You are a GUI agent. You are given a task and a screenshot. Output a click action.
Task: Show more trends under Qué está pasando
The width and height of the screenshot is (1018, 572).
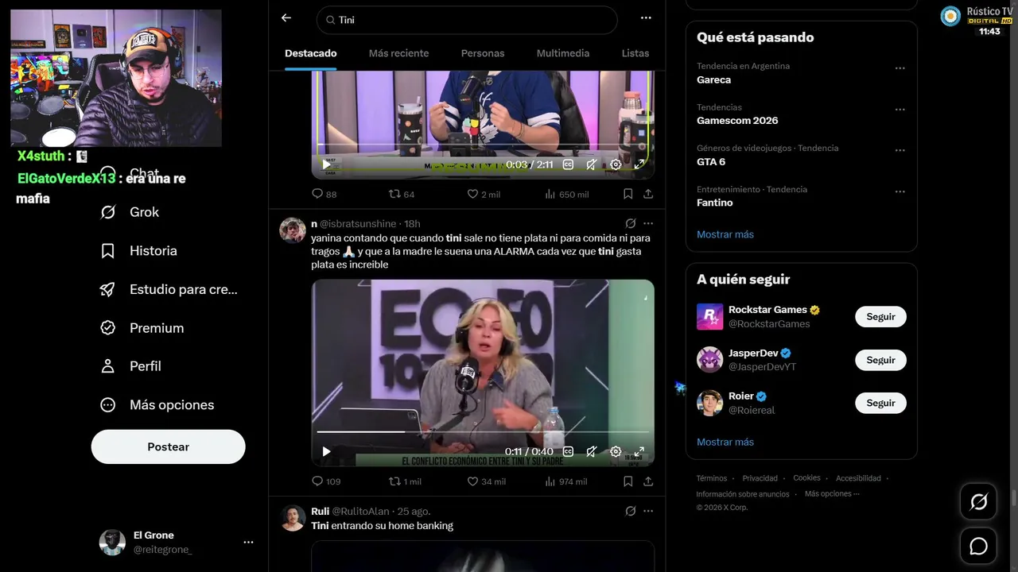tap(725, 234)
